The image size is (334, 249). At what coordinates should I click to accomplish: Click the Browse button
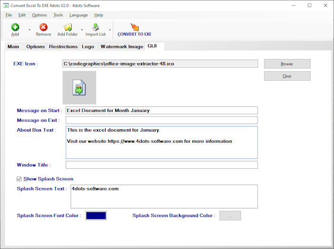[287, 64]
